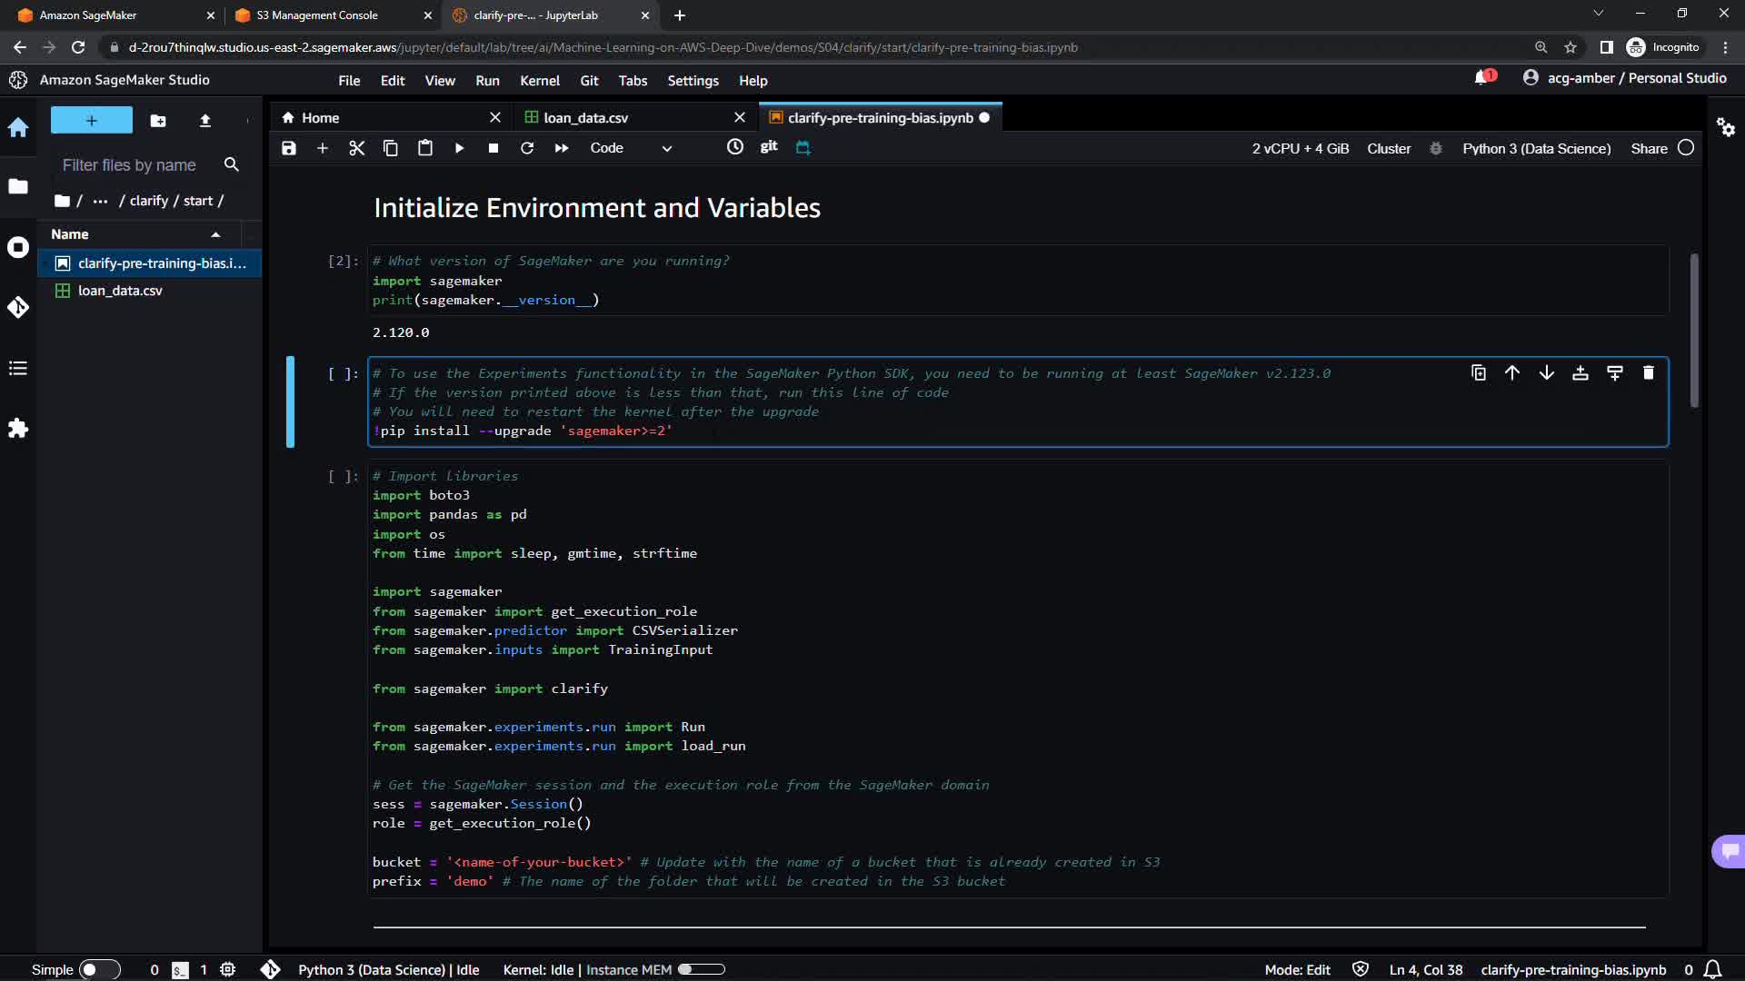Click the save notebook icon
1745x981 pixels.
click(289, 148)
